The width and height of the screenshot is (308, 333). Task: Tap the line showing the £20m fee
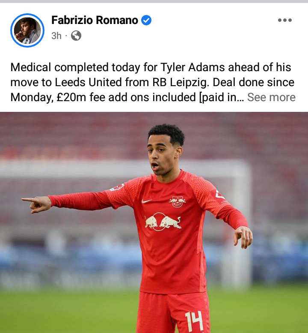tap(127, 97)
